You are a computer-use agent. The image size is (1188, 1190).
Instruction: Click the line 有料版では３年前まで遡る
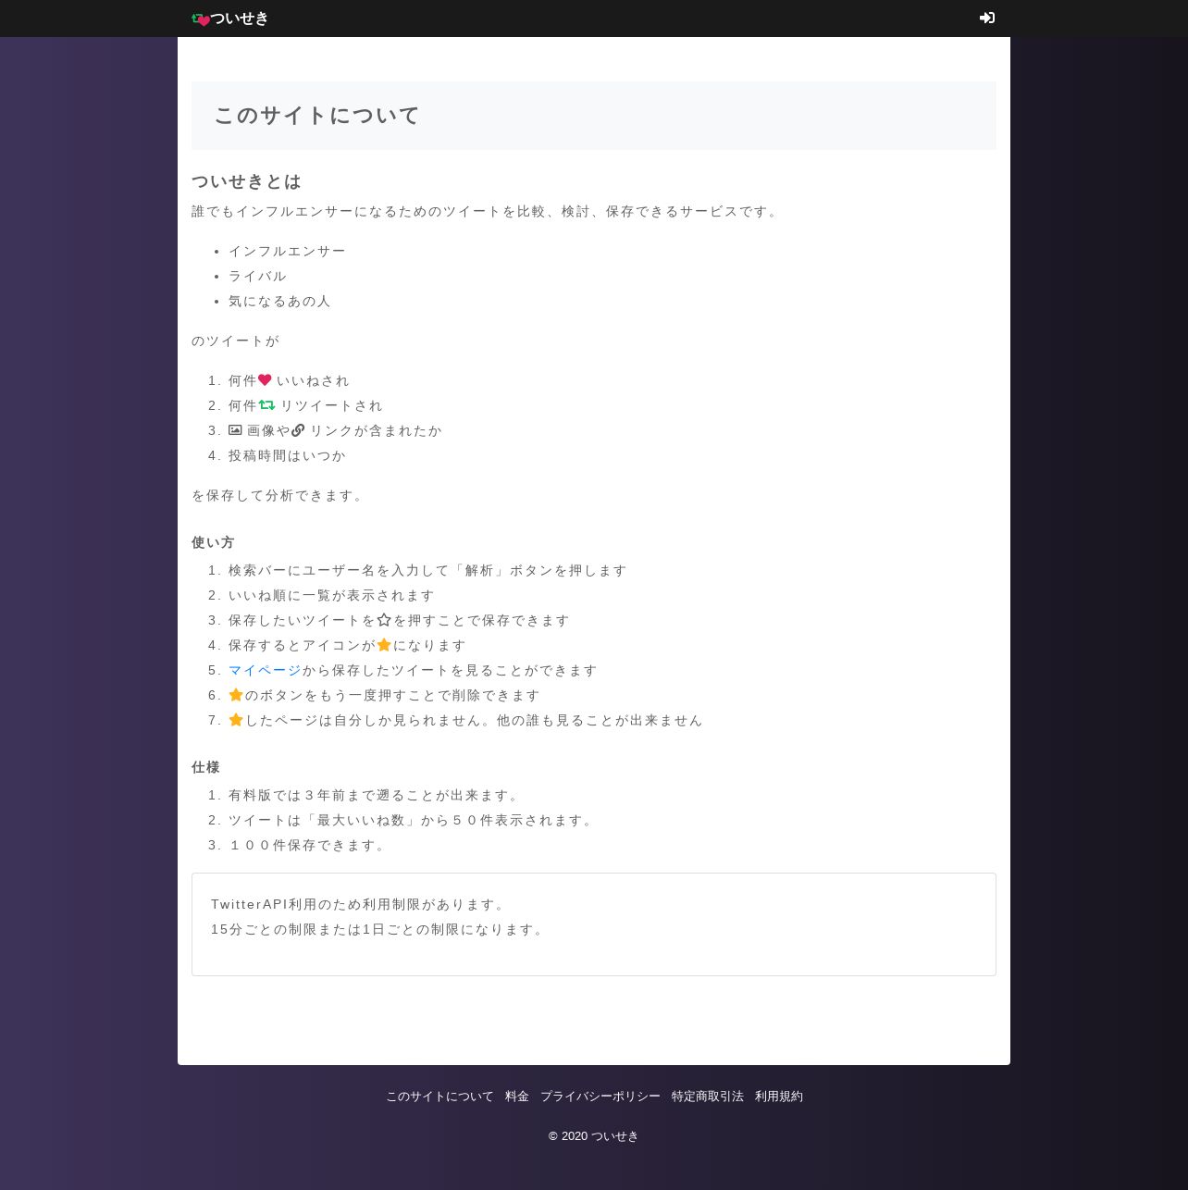click(x=375, y=795)
